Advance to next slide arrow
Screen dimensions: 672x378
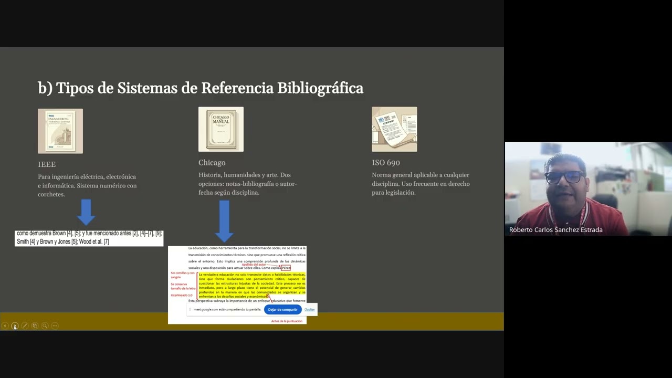(x=15, y=326)
